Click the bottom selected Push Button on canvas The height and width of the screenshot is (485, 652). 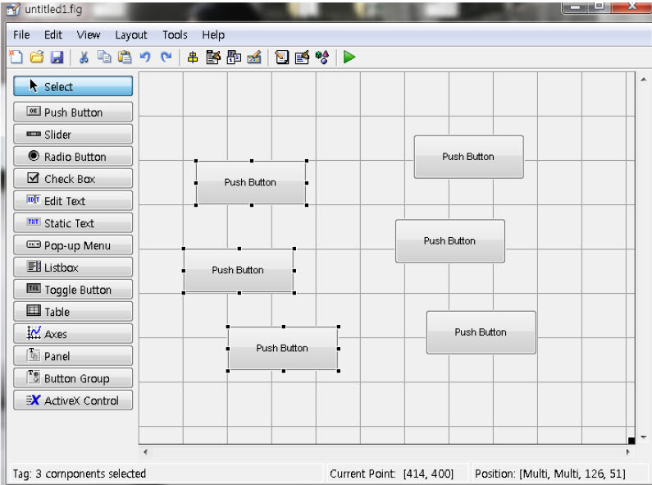coord(283,349)
